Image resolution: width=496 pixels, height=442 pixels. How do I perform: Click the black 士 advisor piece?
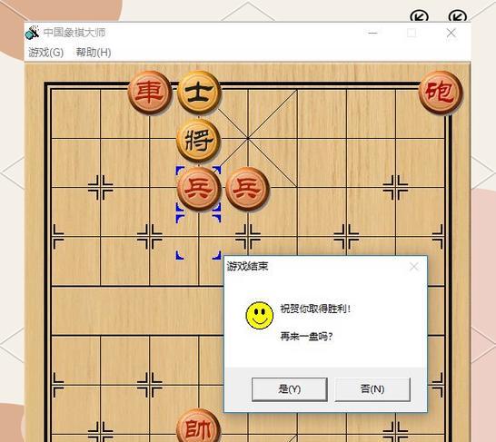pos(198,93)
